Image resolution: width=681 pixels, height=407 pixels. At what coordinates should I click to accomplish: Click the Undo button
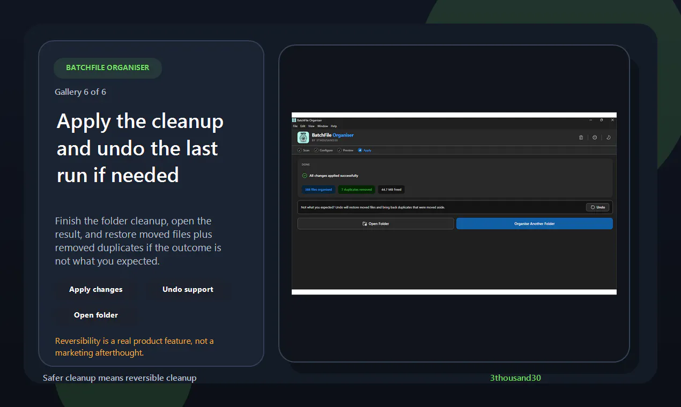(x=597, y=207)
